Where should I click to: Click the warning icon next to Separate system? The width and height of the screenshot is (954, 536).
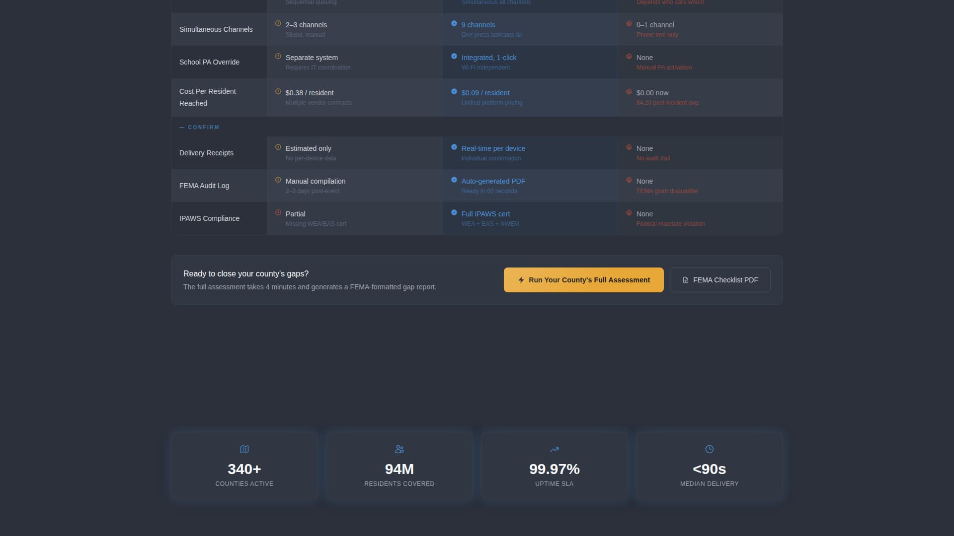click(x=278, y=56)
